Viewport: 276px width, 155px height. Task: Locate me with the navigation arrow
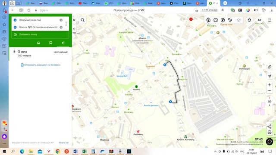(x=269, y=76)
